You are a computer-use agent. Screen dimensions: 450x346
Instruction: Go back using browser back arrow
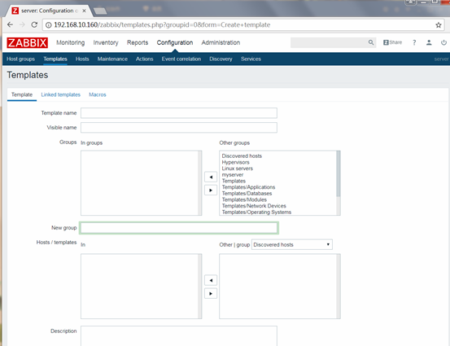10,24
